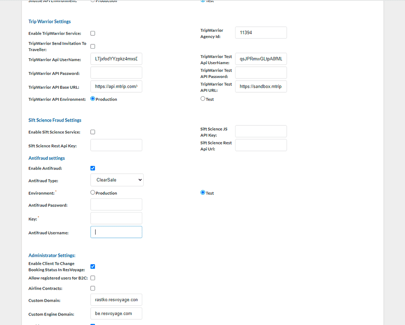
Task: Select Test for TripWarrior API Environment
Action: click(x=203, y=99)
